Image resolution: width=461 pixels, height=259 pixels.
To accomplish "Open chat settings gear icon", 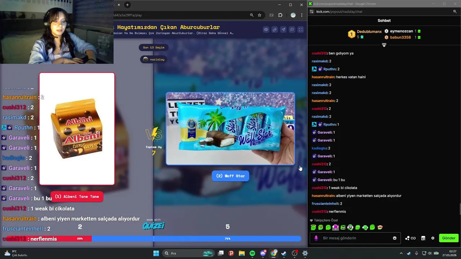I will (433, 238).
